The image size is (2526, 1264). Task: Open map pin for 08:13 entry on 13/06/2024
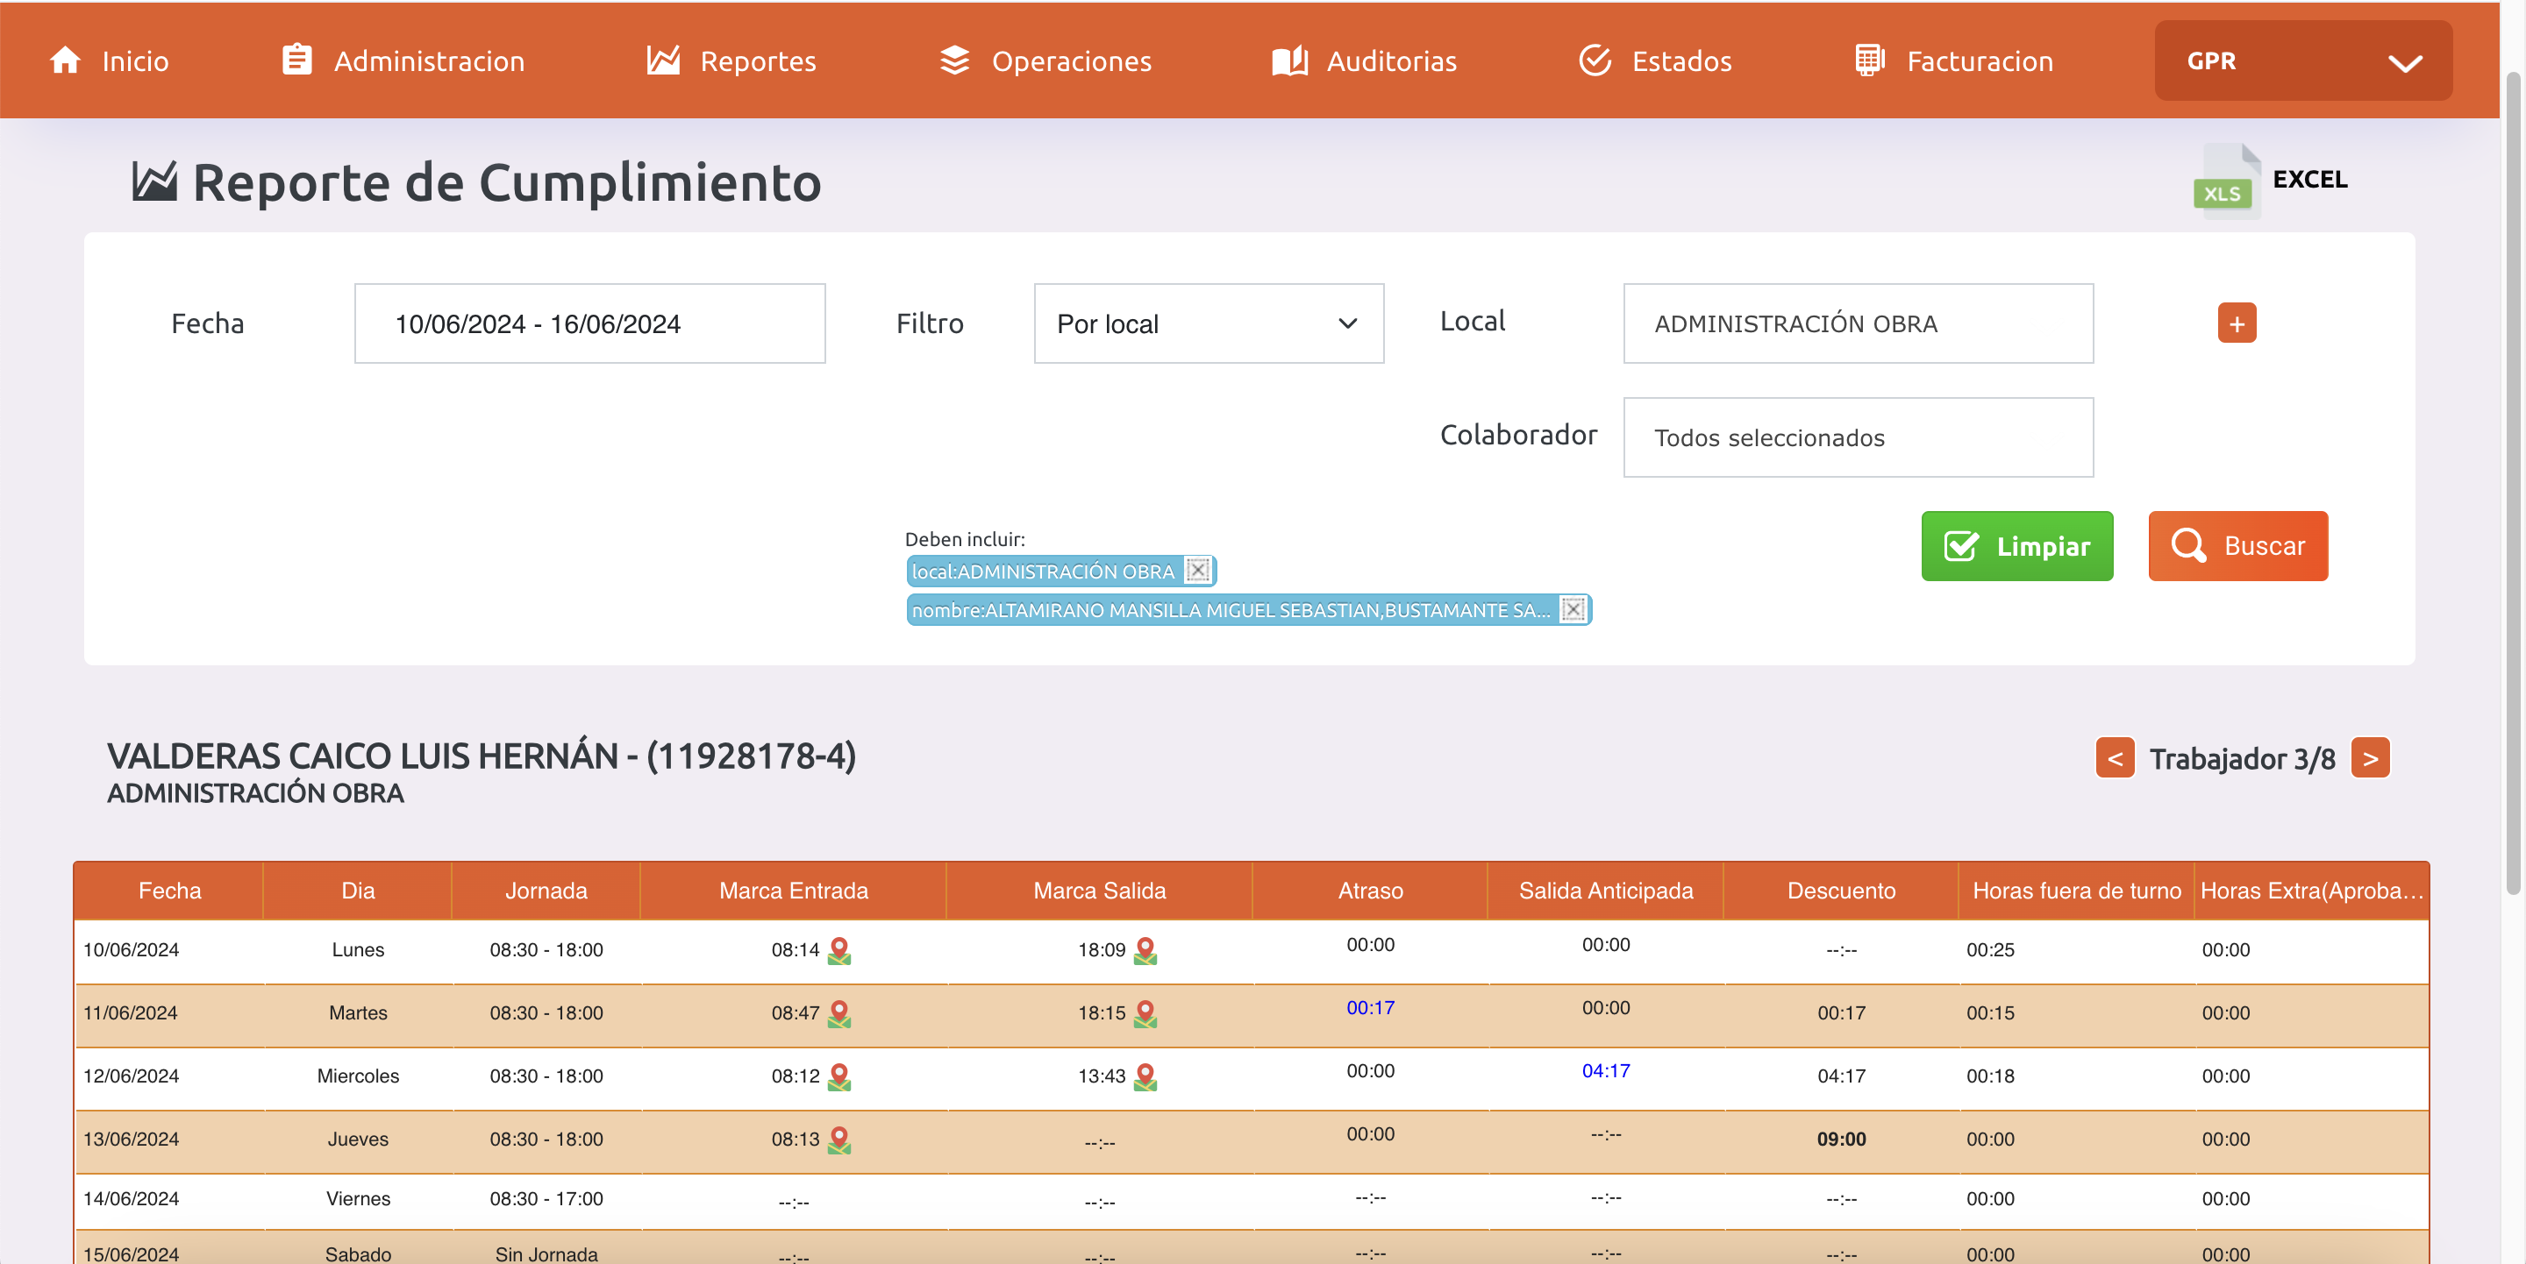839,1140
